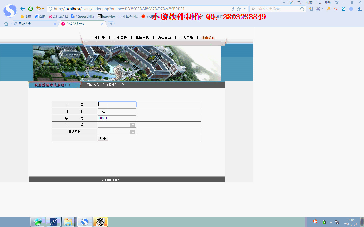The image size is (364, 227).
Task: Click the magnifier search button
Action: [x=302, y=9]
